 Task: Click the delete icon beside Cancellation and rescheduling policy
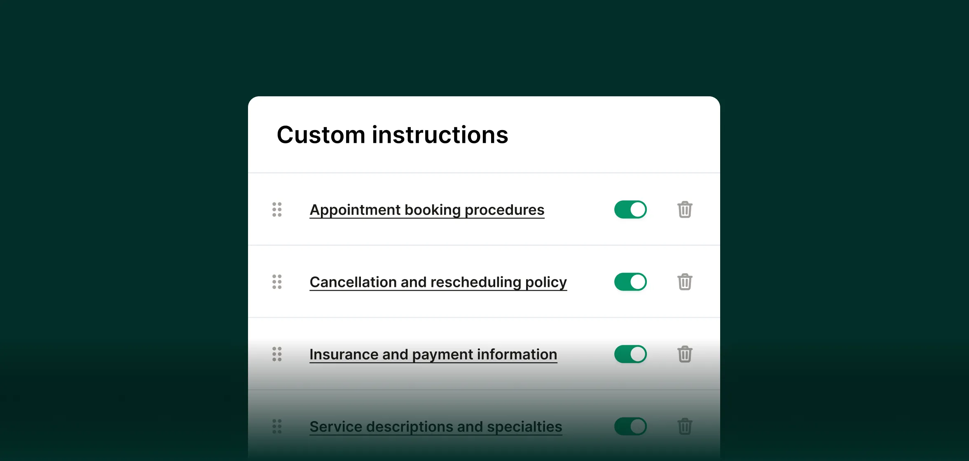point(685,282)
